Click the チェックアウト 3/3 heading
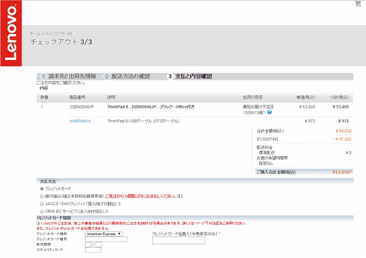The height and width of the screenshot is (258, 366). 61,42
